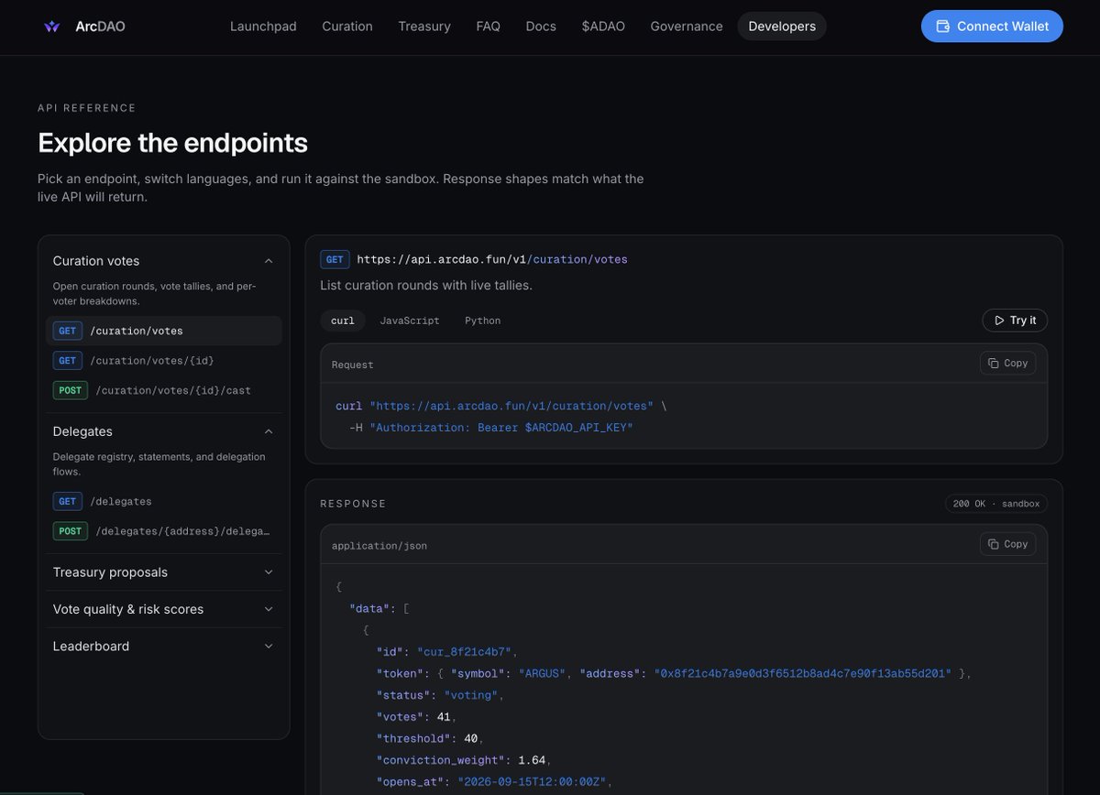
Task: Collapse the Curation votes section chevron
Action: pos(269,261)
